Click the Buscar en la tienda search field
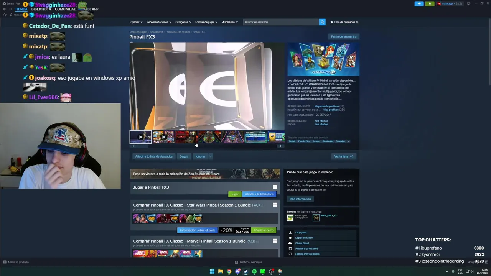491x276 pixels. 281,22
